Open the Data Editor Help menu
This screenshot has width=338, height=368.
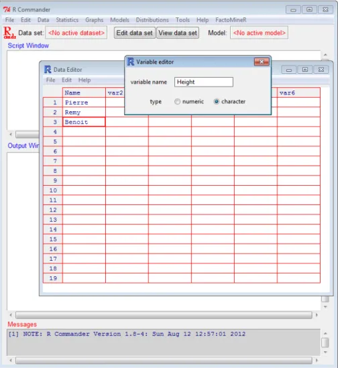(x=84, y=80)
